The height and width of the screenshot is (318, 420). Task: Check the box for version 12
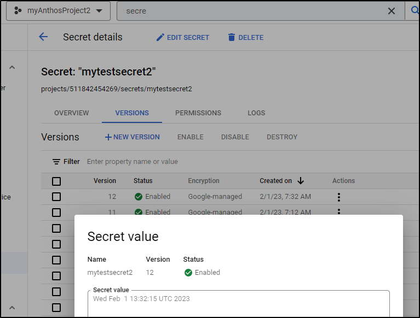pos(56,197)
